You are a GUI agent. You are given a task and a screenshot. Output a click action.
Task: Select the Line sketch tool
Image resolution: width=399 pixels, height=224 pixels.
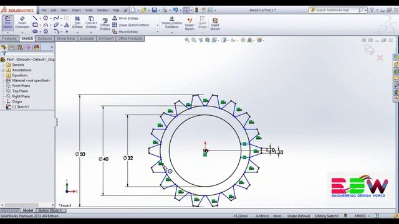coord(35,18)
